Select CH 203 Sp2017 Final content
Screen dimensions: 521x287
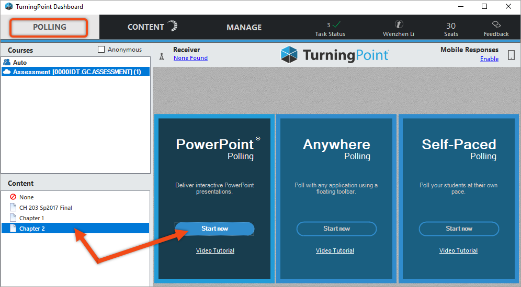[x=75, y=208]
